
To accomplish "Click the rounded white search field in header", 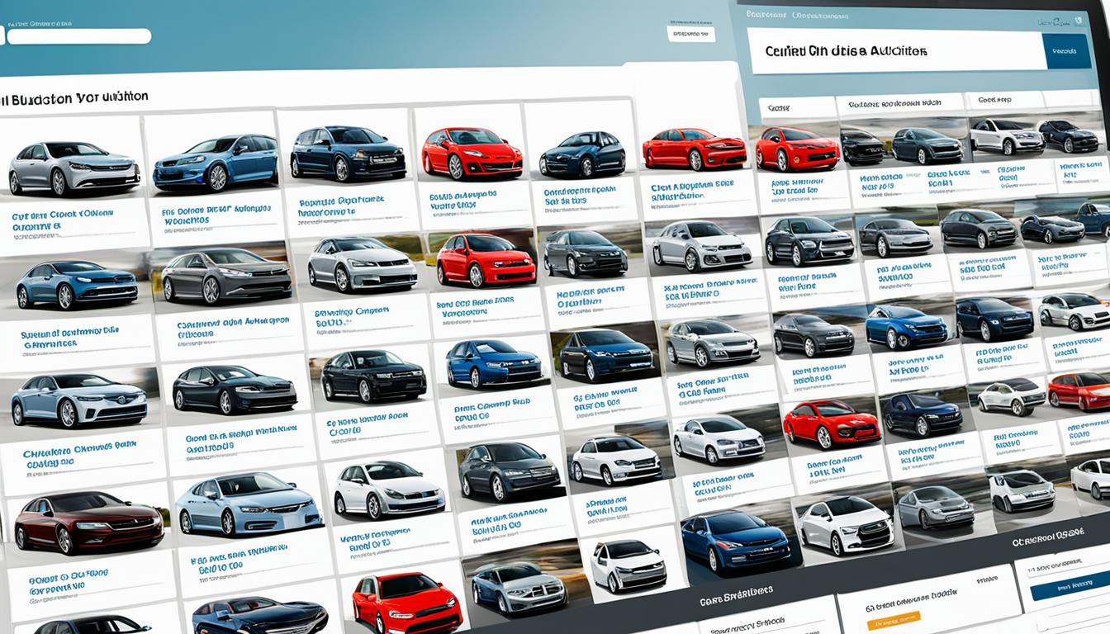I will pos(78,36).
